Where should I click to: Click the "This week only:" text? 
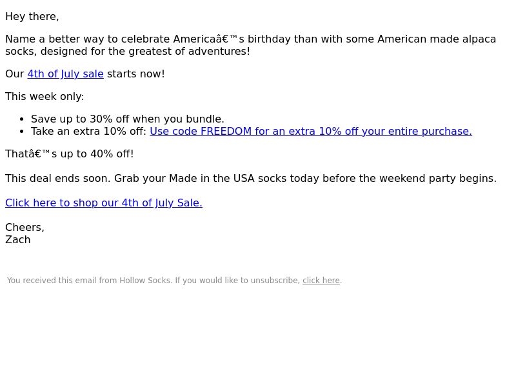(x=45, y=97)
